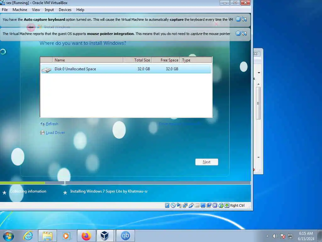Minimize the VirtualBox VM window
This screenshot has height=242, width=322.
(225, 3)
